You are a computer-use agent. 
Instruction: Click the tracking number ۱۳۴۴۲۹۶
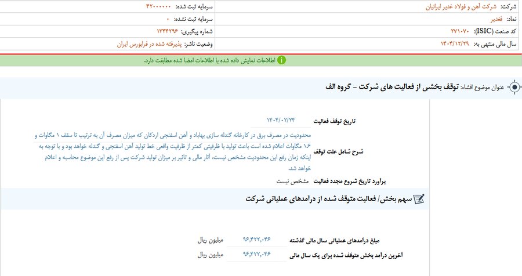tap(168, 31)
